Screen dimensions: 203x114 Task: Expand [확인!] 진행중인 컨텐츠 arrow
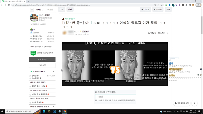tap(53, 107)
